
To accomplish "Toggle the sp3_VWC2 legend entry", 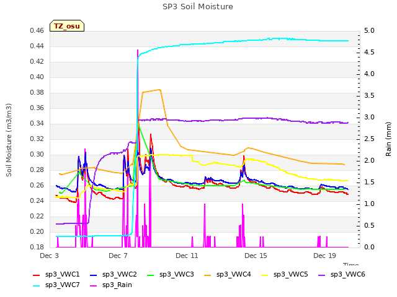I will click(114, 275).
